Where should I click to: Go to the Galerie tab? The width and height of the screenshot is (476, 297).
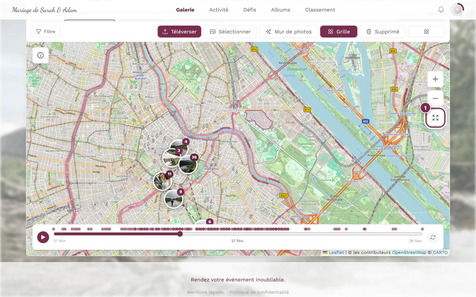point(185,10)
